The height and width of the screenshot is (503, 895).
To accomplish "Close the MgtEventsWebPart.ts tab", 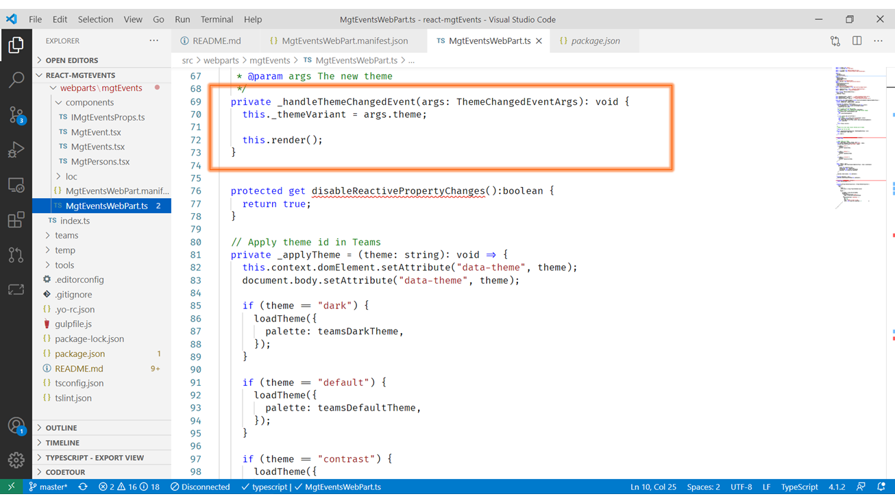I will 539,41.
